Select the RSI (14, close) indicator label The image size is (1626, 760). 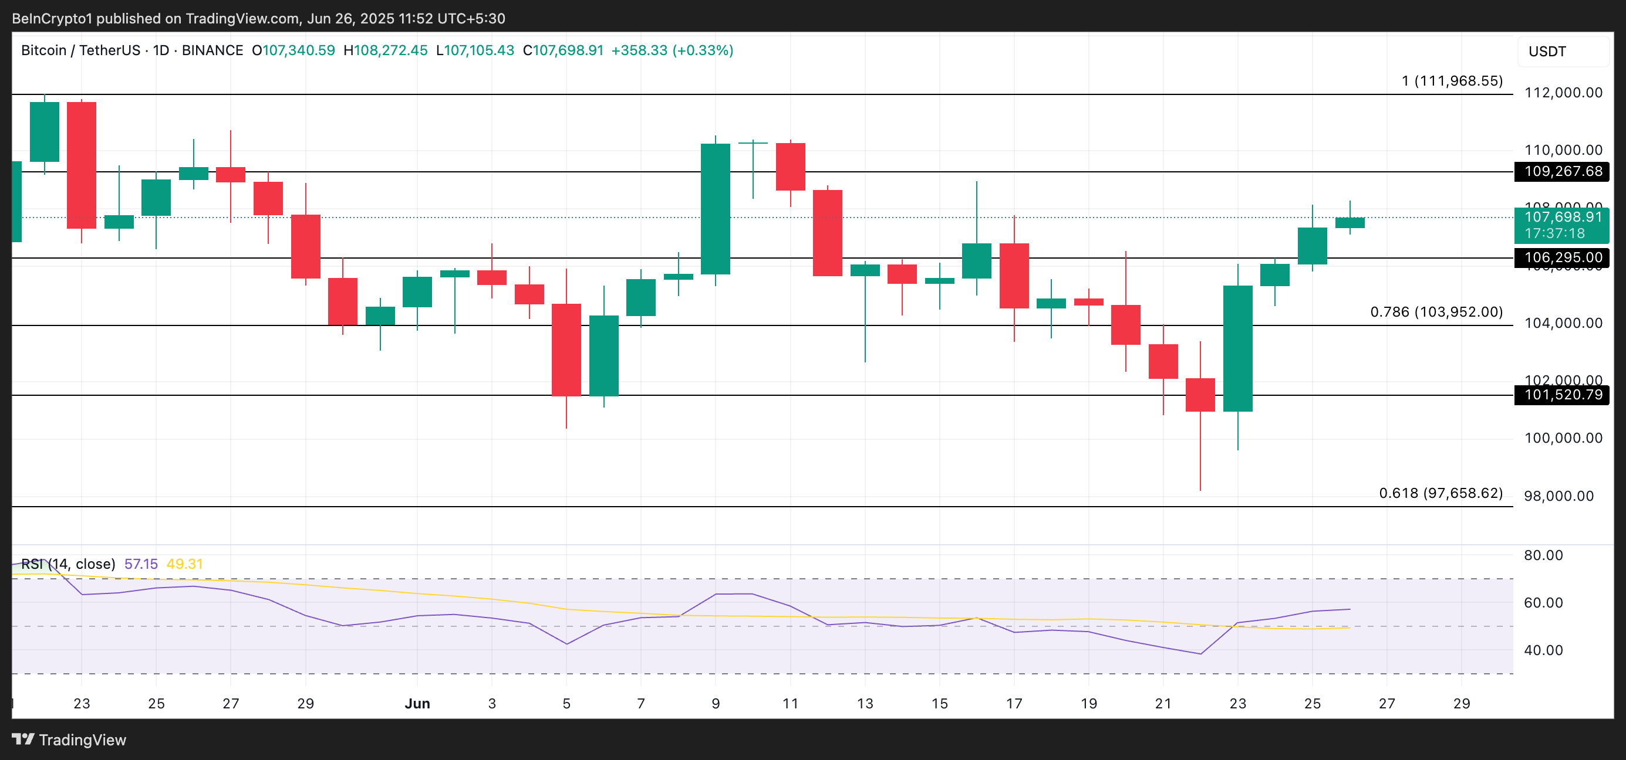(68, 564)
